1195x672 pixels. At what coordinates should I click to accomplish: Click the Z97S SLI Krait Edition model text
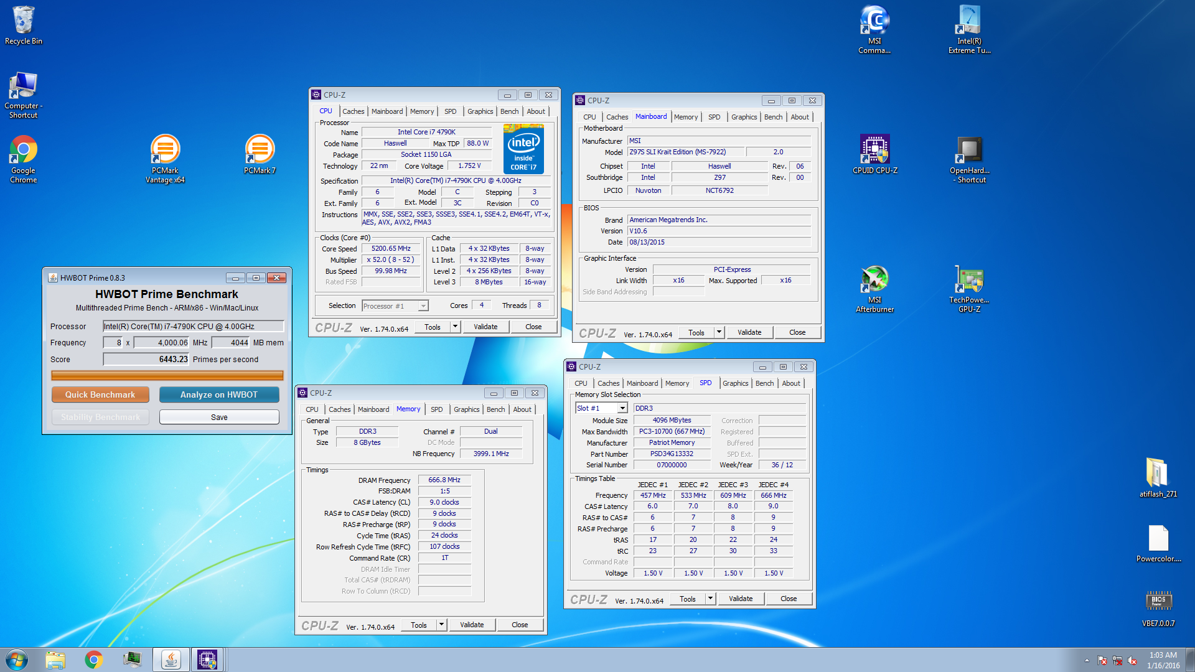click(x=686, y=152)
